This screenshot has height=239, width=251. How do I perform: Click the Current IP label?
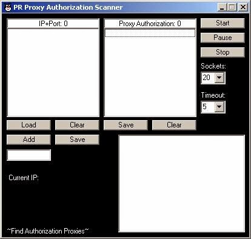24,178
